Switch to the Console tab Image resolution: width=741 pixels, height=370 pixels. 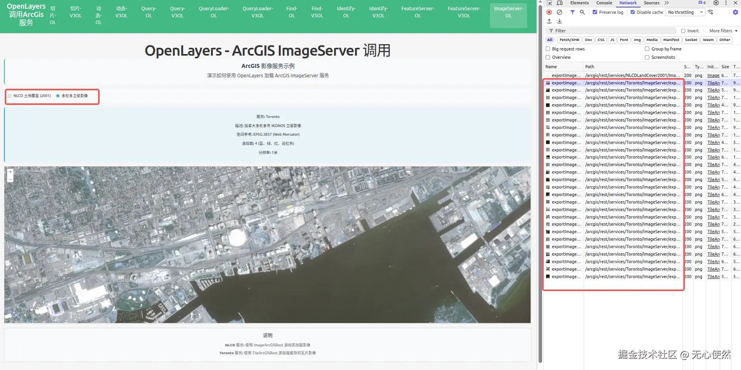(x=604, y=3)
